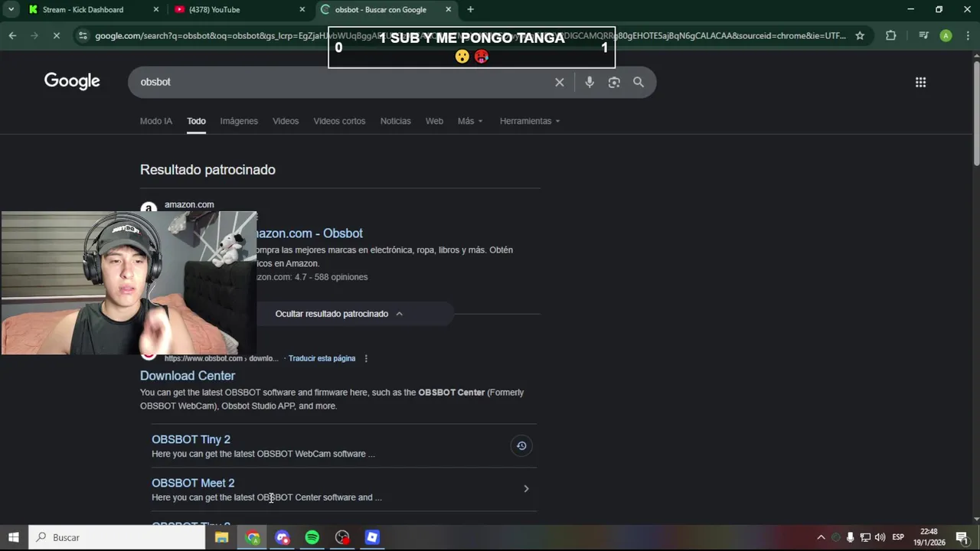Click the ESP language indicator
Screen dimensions: 980x551
point(898,537)
